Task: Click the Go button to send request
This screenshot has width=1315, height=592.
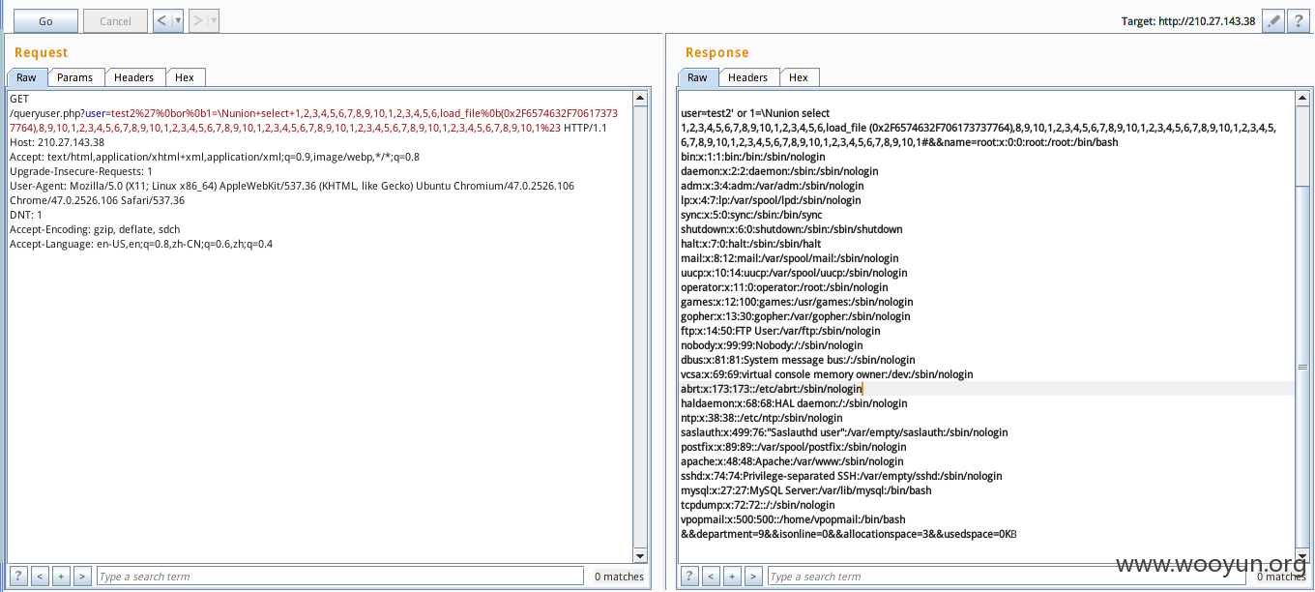Action: pyautogui.click(x=45, y=20)
